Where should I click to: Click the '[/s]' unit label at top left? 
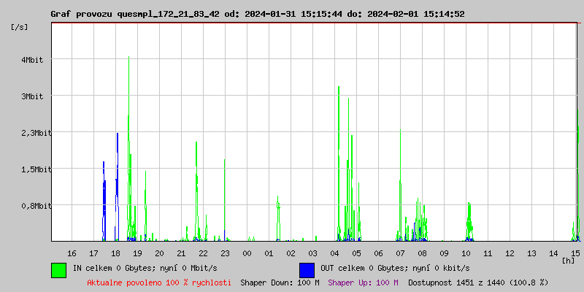click(x=20, y=26)
